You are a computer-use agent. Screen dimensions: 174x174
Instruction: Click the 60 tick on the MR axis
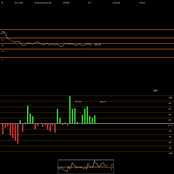pos(170,109)
